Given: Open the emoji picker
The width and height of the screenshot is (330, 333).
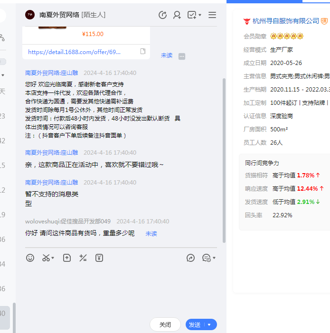Looking at the screenshot, I should (x=30, y=258).
